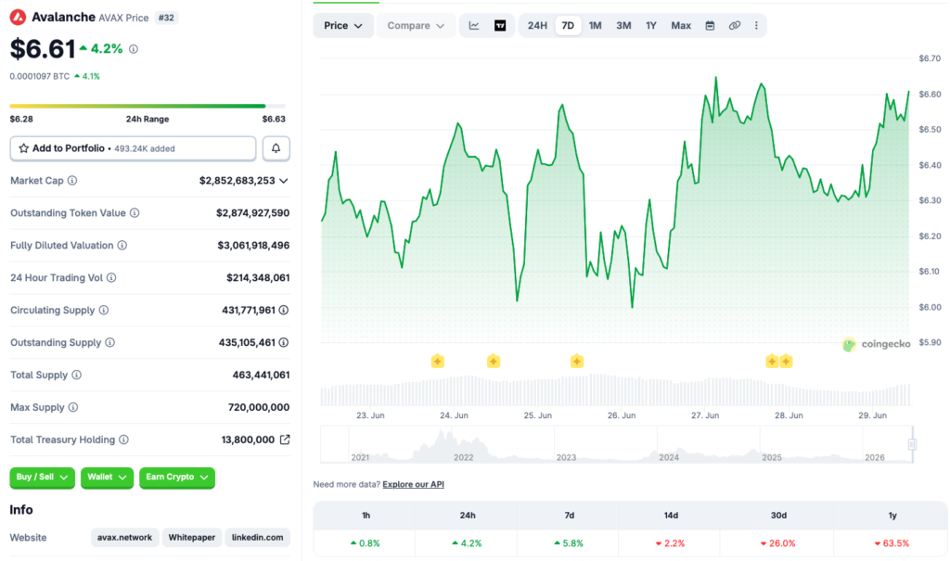Select the 24H time range

coord(537,25)
